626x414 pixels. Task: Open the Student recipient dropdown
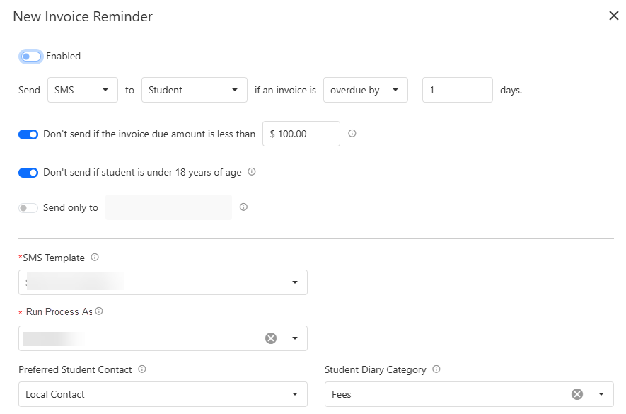194,91
